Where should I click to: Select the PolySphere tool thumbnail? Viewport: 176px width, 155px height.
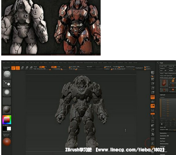(x=173, y=90)
